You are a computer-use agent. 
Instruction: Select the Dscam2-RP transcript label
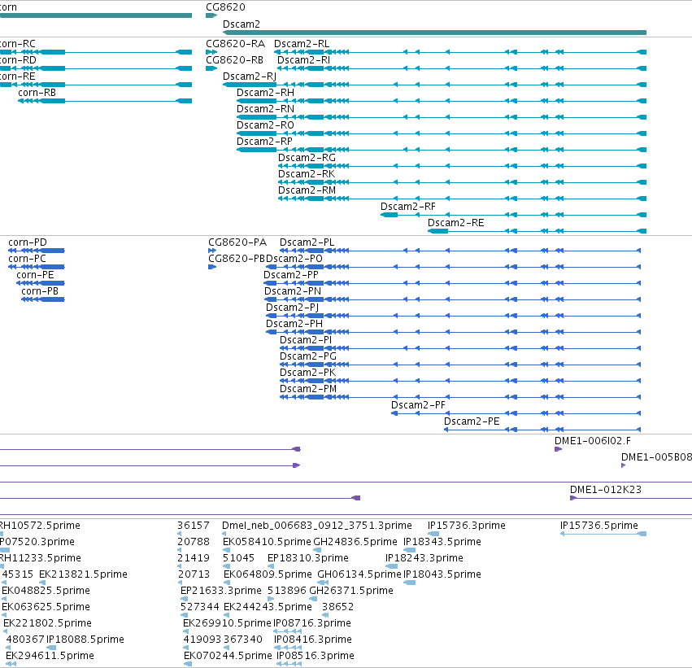coord(264,142)
